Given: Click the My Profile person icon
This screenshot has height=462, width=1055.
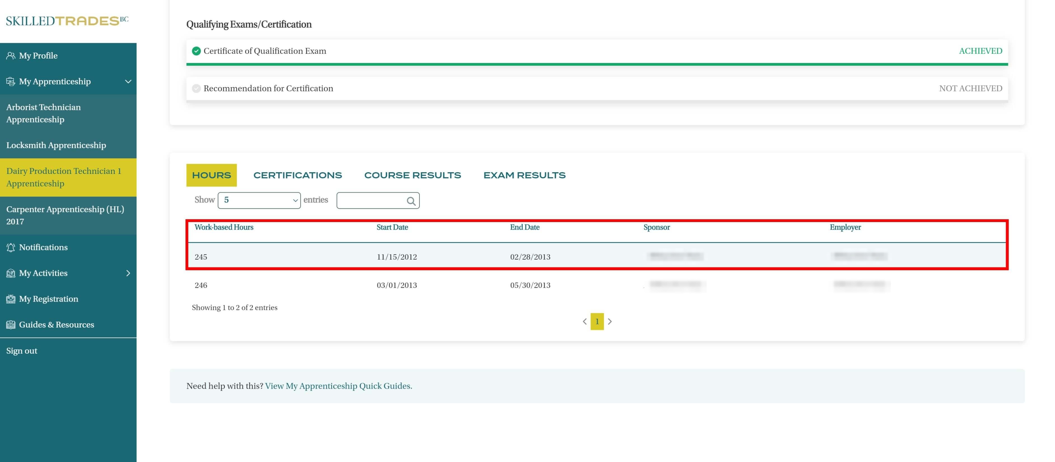Looking at the screenshot, I should (x=11, y=56).
